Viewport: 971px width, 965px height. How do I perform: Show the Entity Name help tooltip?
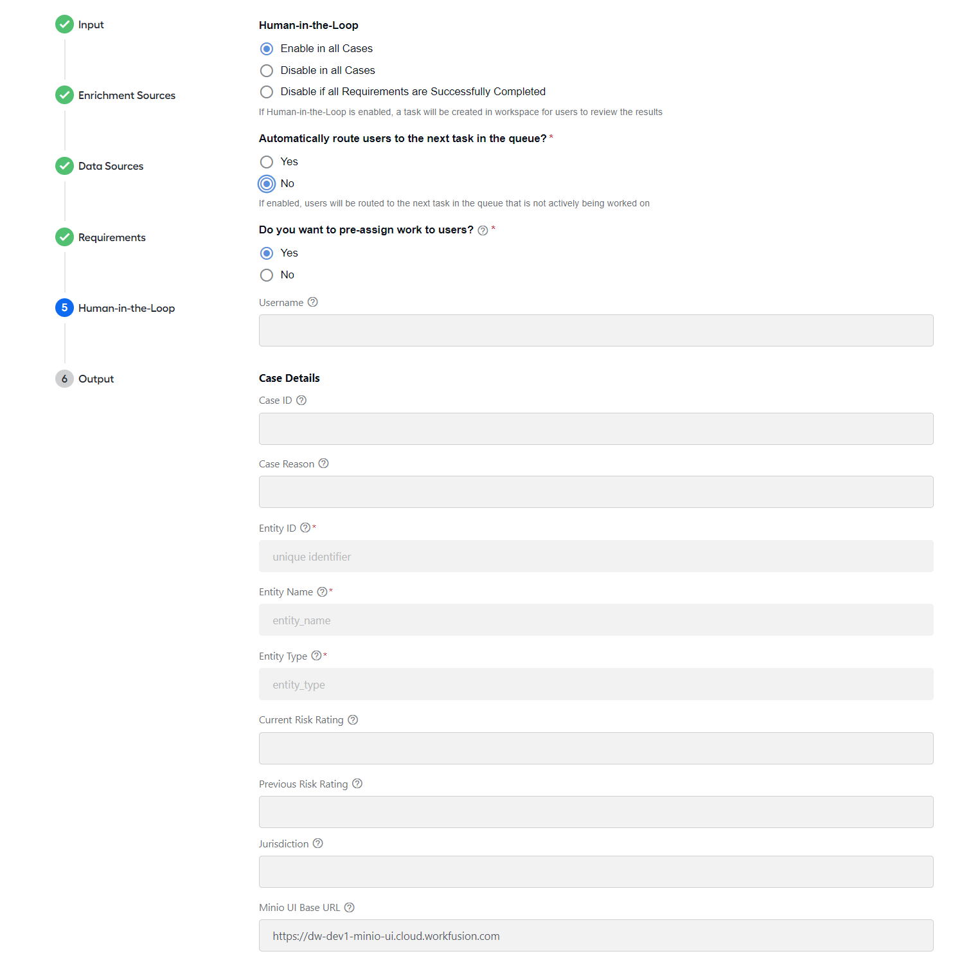pyautogui.click(x=322, y=591)
